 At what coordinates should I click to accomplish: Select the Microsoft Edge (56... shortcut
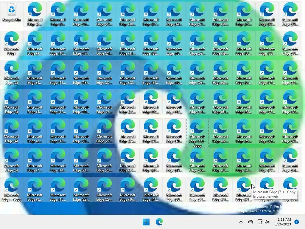[197, 160]
